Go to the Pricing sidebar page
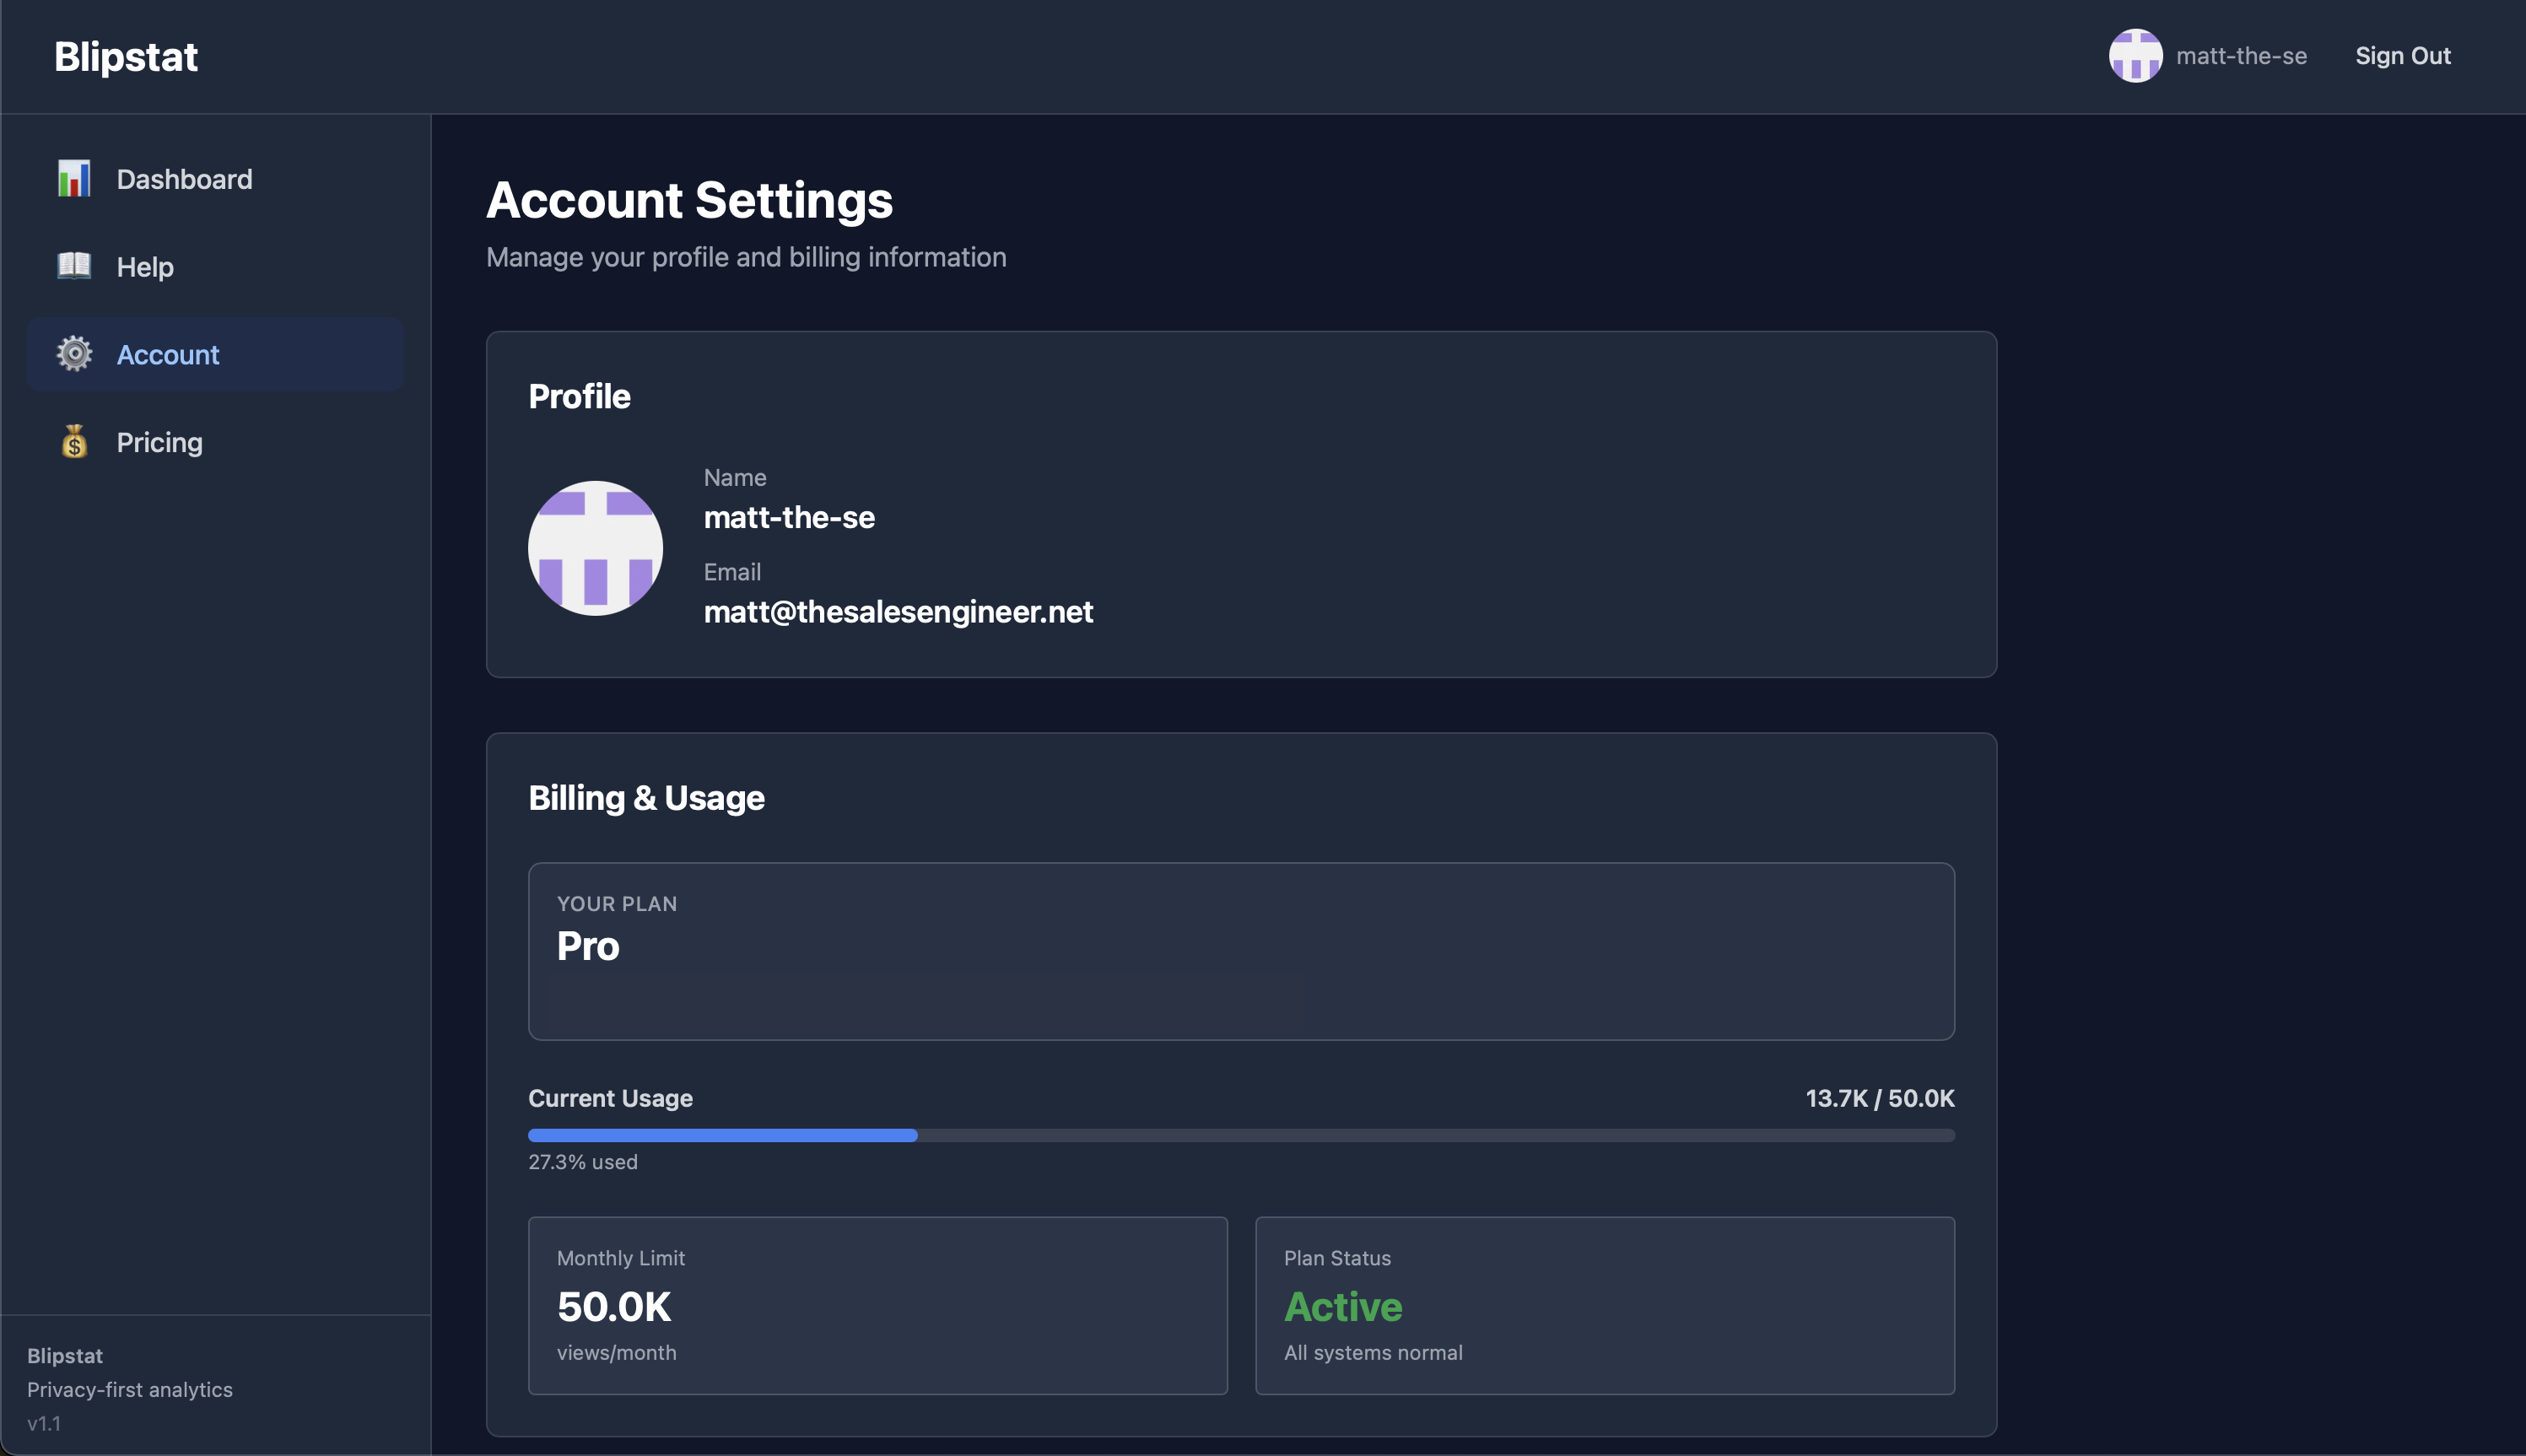 click(x=159, y=442)
